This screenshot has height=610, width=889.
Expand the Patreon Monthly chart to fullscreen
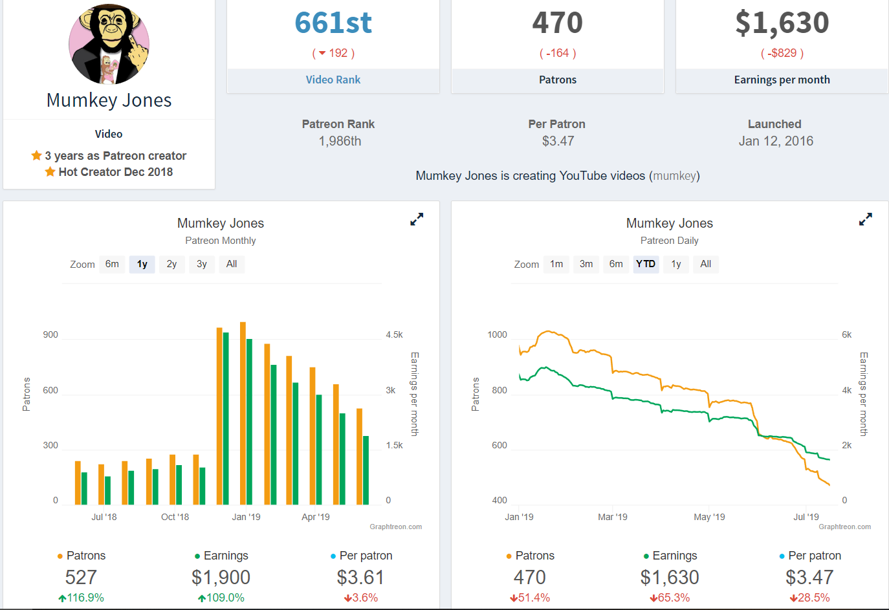tap(417, 219)
